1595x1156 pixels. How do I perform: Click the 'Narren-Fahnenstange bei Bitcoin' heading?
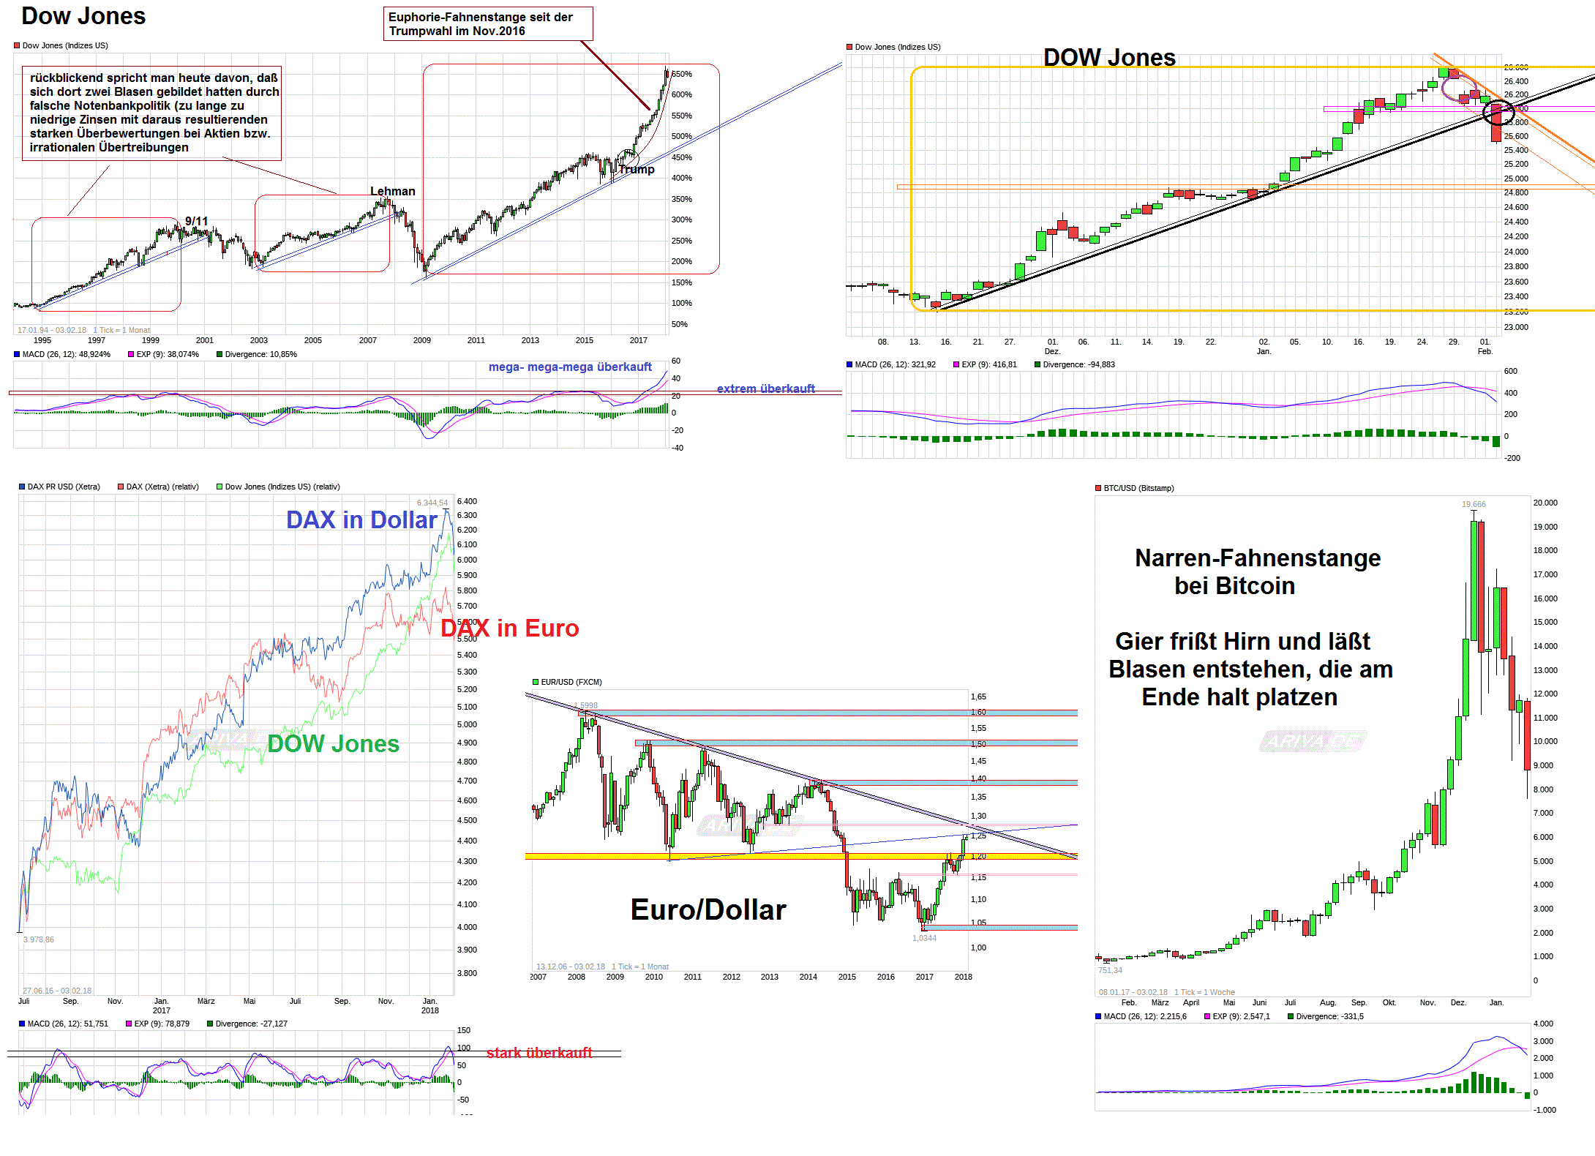[x=1257, y=571]
